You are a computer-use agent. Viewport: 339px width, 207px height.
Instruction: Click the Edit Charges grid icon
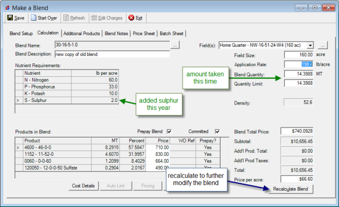coord(94,18)
